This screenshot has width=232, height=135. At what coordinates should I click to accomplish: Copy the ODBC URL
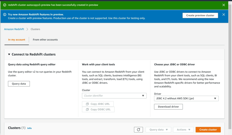point(98,110)
